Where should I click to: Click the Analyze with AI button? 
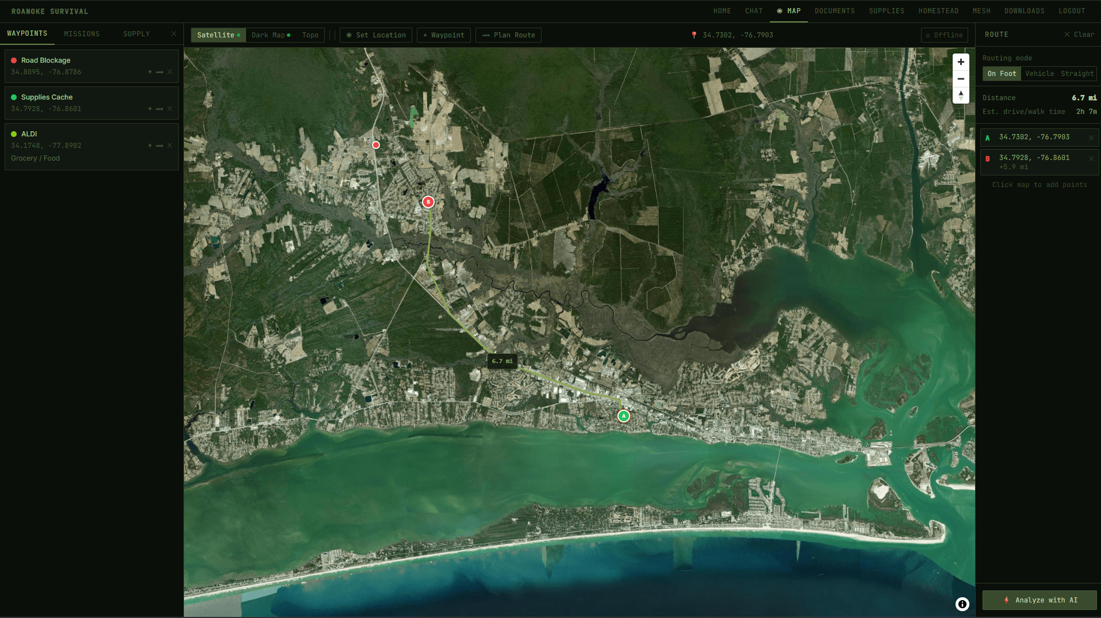click(x=1039, y=600)
